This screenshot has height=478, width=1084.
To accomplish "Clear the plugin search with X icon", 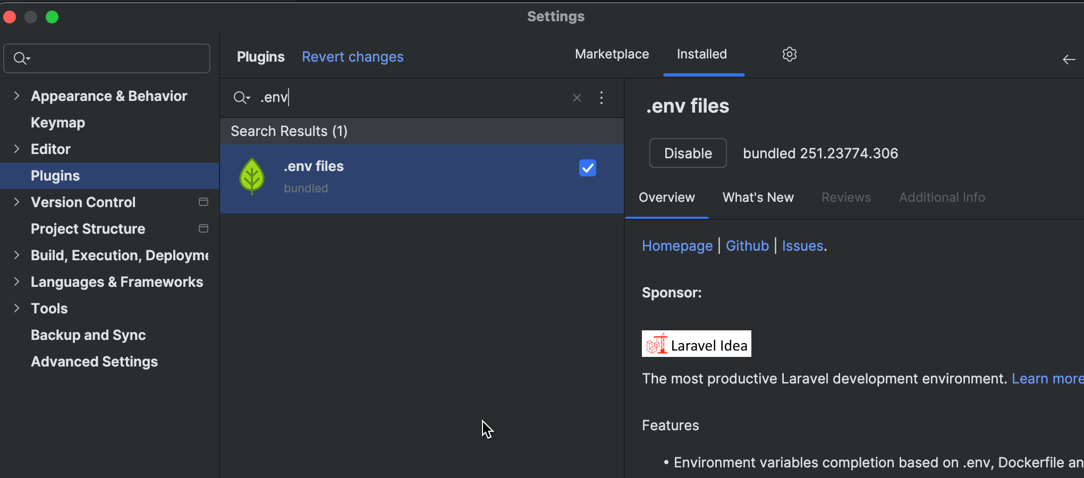I will (577, 98).
